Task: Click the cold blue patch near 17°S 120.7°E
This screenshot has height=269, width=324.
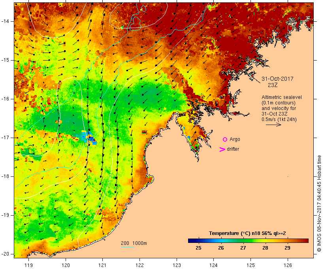Action: (89, 137)
